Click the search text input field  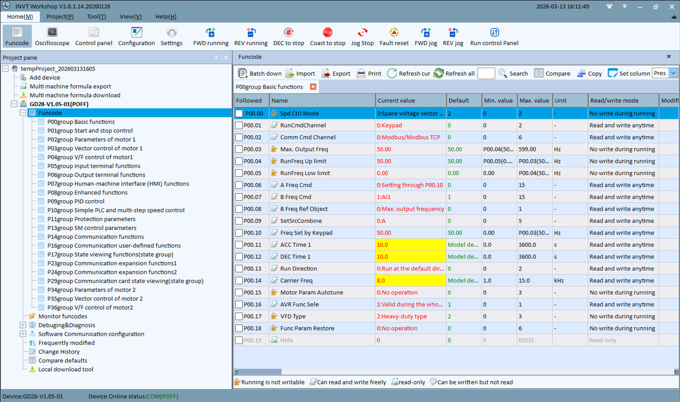click(x=486, y=73)
